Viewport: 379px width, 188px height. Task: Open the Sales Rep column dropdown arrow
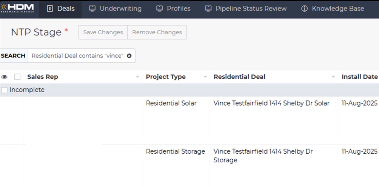(137, 77)
